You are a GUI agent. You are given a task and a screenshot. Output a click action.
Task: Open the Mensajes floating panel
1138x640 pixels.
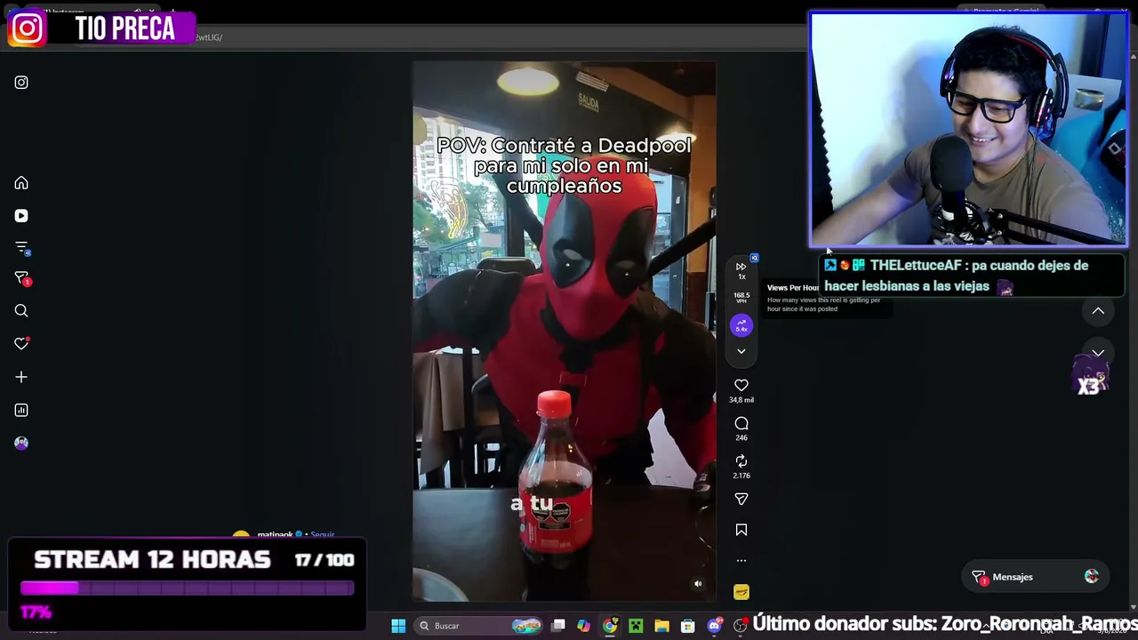pos(1035,577)
